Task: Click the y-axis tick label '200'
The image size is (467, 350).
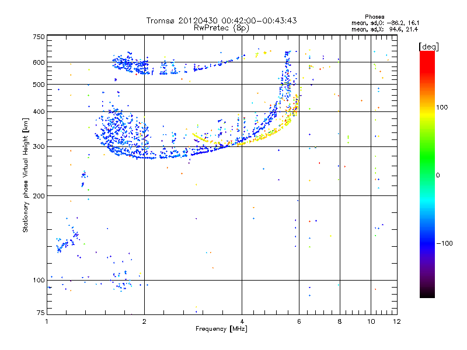Action: (39, 196)
